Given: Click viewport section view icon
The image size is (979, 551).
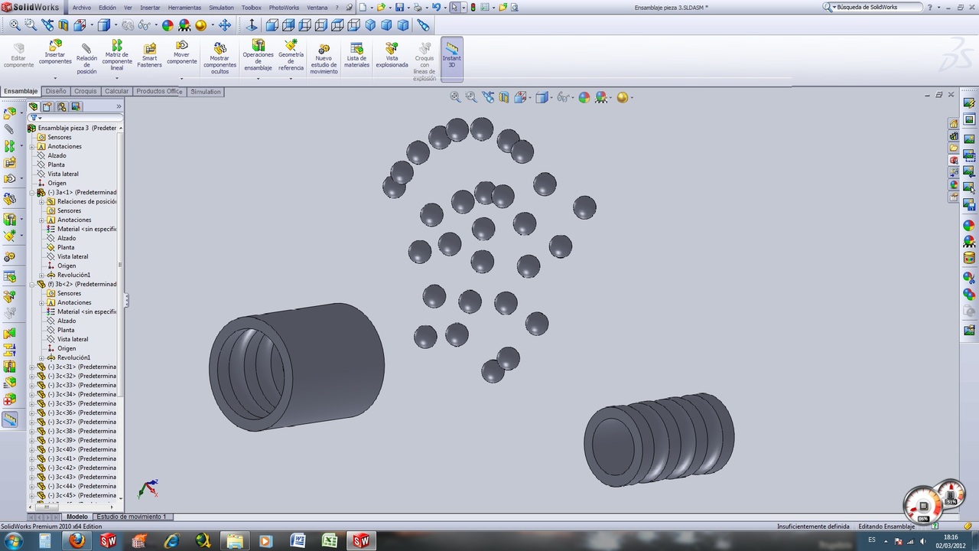Looking at the screenshot, I should coord(504,97).
